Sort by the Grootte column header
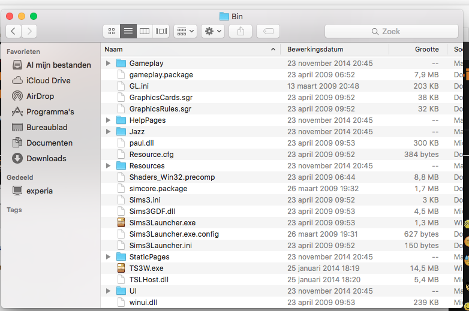469x311 pixels. click(x=418, y=49)
